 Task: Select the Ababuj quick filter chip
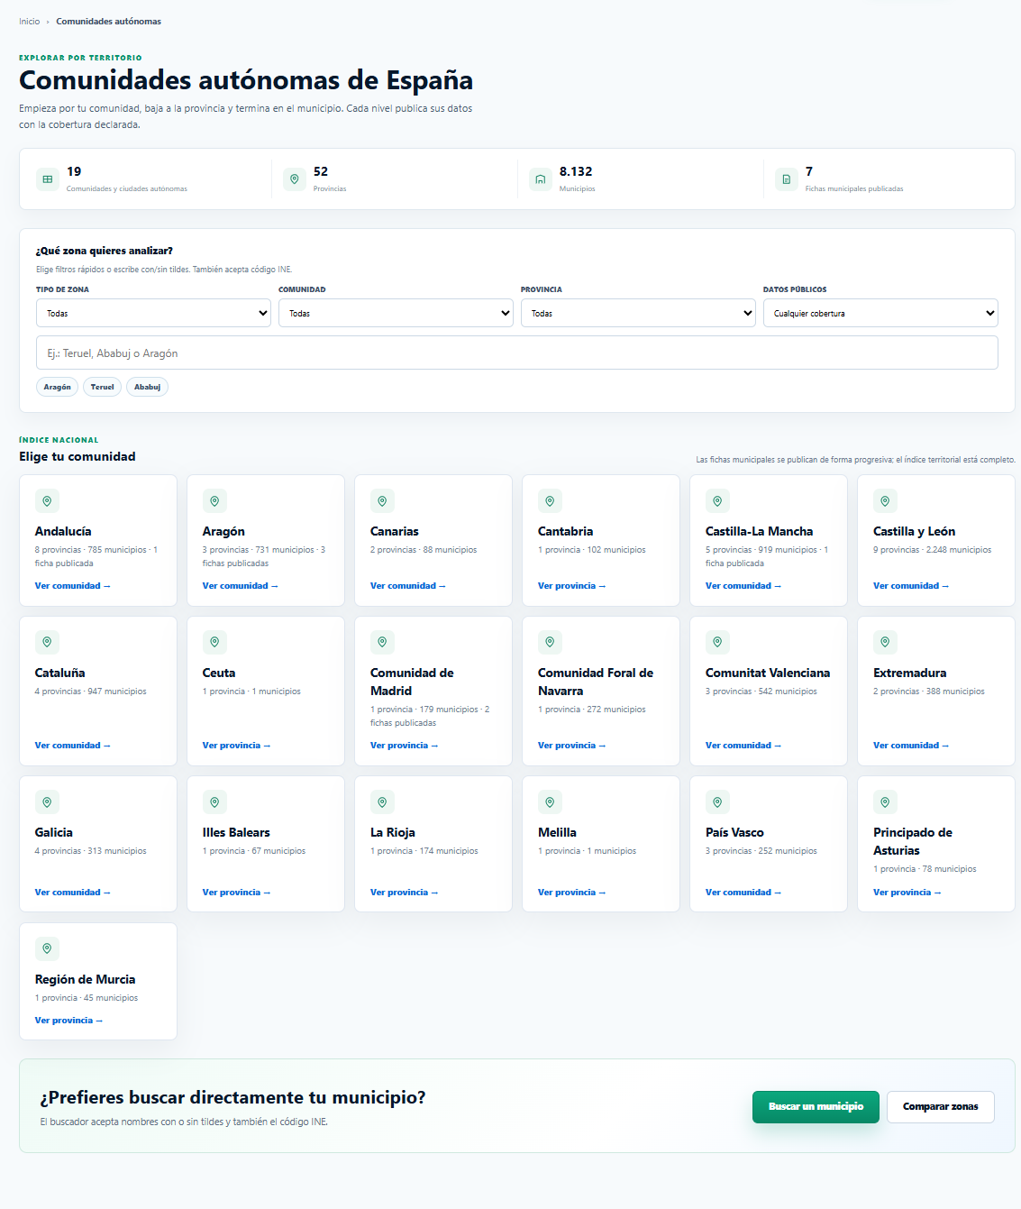[x=148, y=388]
